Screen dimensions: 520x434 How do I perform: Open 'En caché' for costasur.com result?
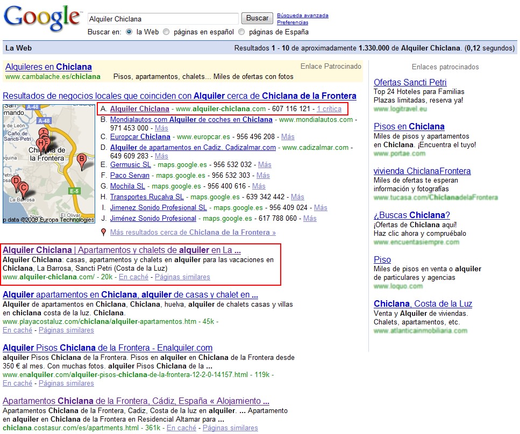pyautogui.click(x=181, y=428)
